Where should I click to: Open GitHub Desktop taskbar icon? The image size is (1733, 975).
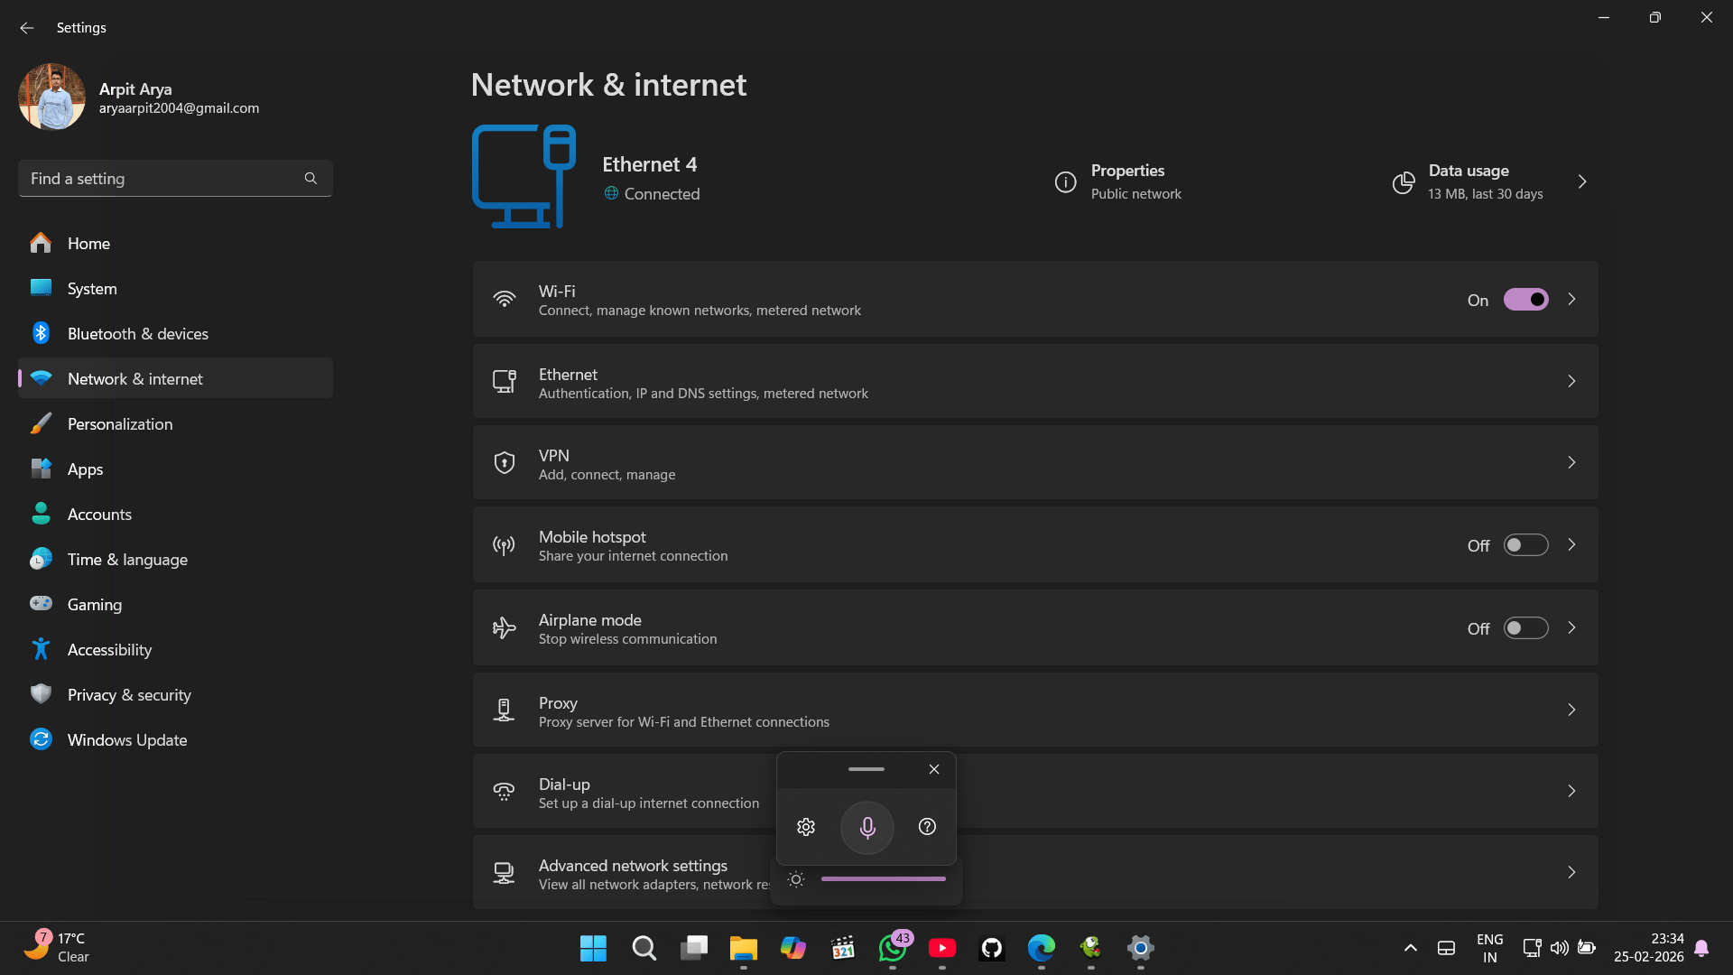tap(992, 948)
